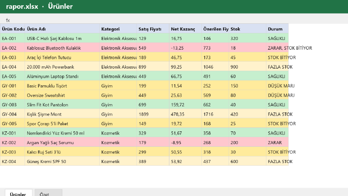Image resolution: width=348 pixels, height=196 pixels.
Task: Click Araç İçi Telefon Tutucu cell
Action: coord(62,57)
